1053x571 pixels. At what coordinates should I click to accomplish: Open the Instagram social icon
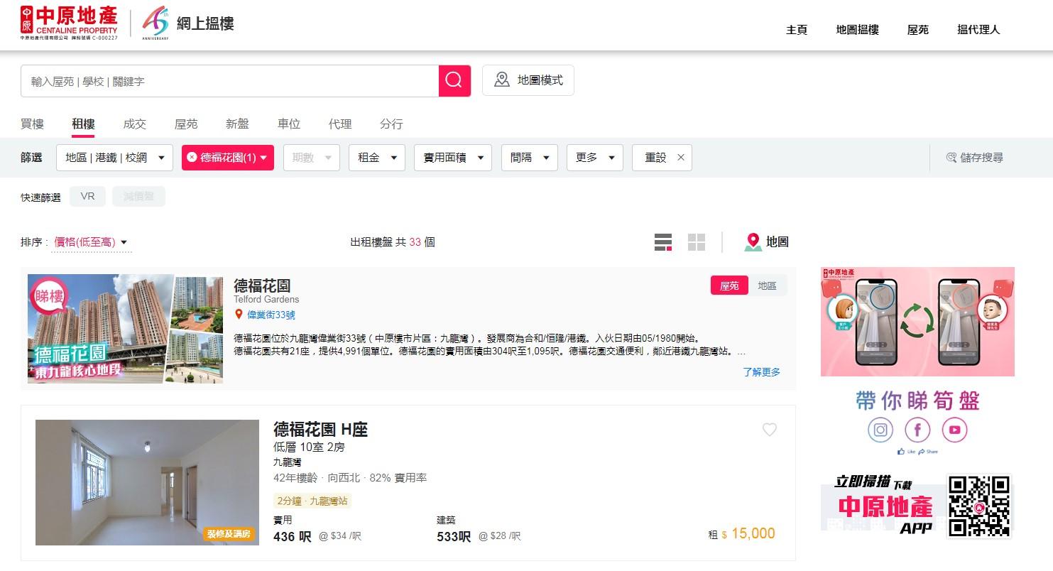pyautogui.click(x=880, y=430)
